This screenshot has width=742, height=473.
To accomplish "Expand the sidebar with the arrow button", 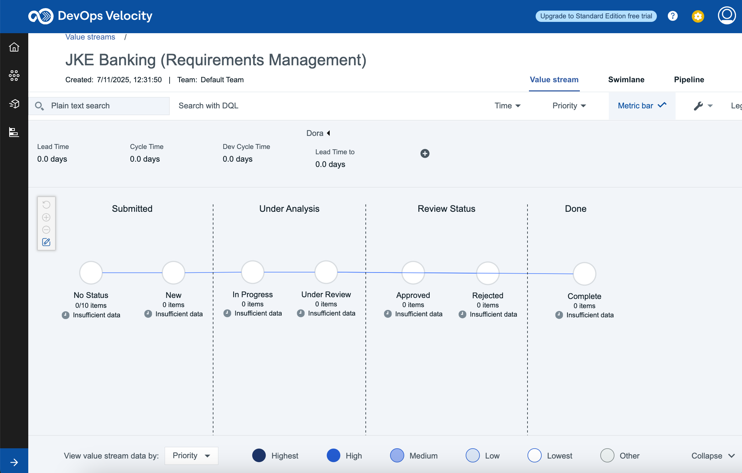I will click(14, 462).
